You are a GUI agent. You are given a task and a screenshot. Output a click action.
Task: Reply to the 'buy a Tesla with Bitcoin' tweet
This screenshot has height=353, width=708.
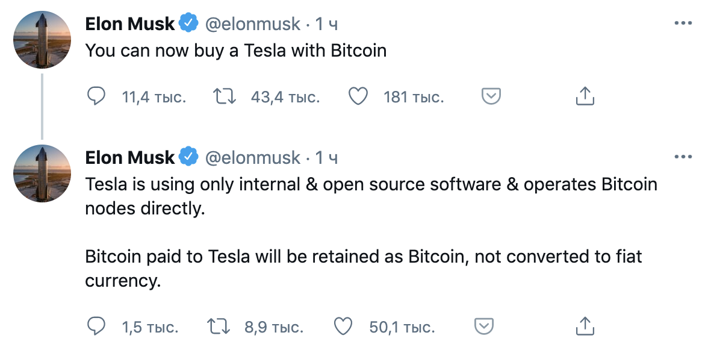[96, 96]
